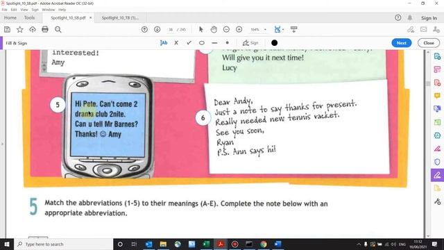Click the sign pen icon in top toolbar
The width and height of the screenshot is (444, 250).
(x=411, y=29)
